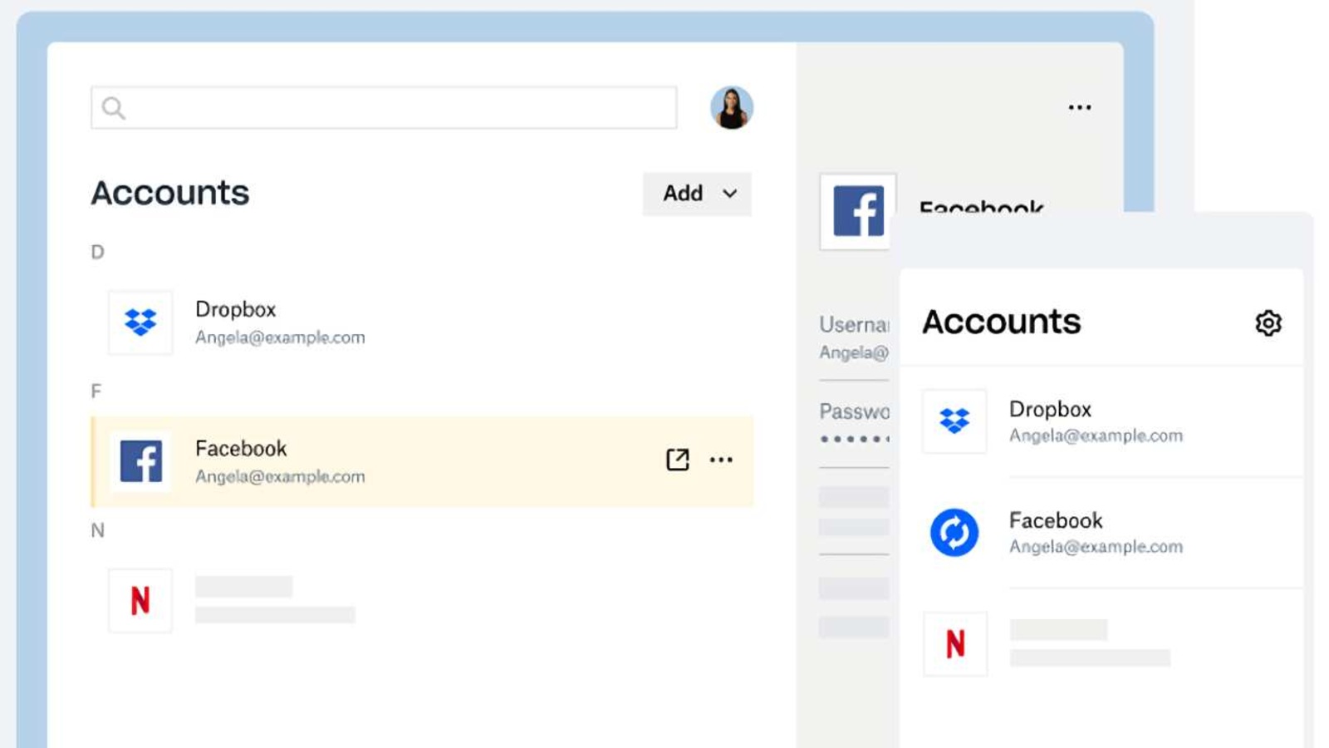Open detail panel's three-dot options menu

tap(1080, 107)
